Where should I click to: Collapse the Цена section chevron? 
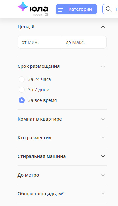point(103,27)
